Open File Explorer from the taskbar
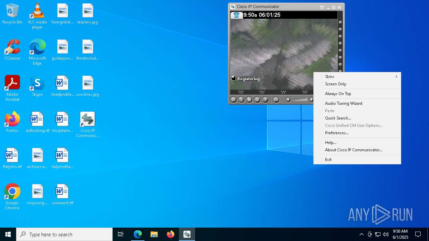The image size is (429, 241). click(154, 234)
